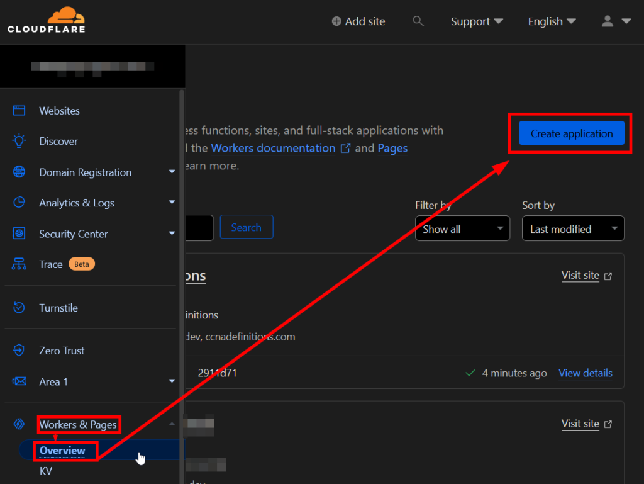This screenshot has height=484, width=644.
Task: Open the Workers documentation link
Action: [273, 148]
